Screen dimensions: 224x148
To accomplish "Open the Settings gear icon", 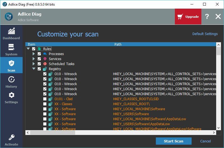I will coord(11,95).
